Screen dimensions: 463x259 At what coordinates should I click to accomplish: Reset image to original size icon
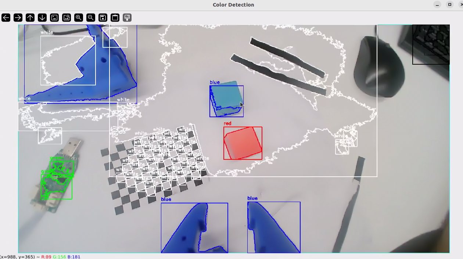coord(54,18)
